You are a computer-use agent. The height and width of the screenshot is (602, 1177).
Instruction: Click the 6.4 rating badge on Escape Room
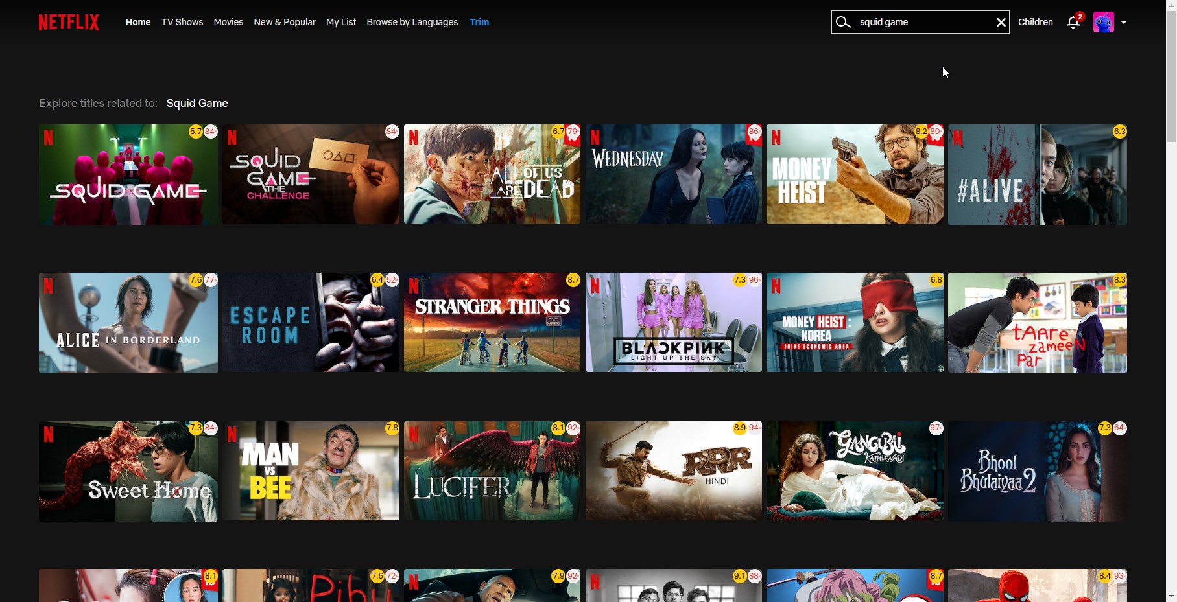[377, 280]
